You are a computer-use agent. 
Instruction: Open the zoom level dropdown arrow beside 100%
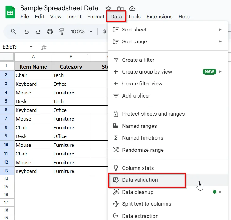tap(91, 31)
